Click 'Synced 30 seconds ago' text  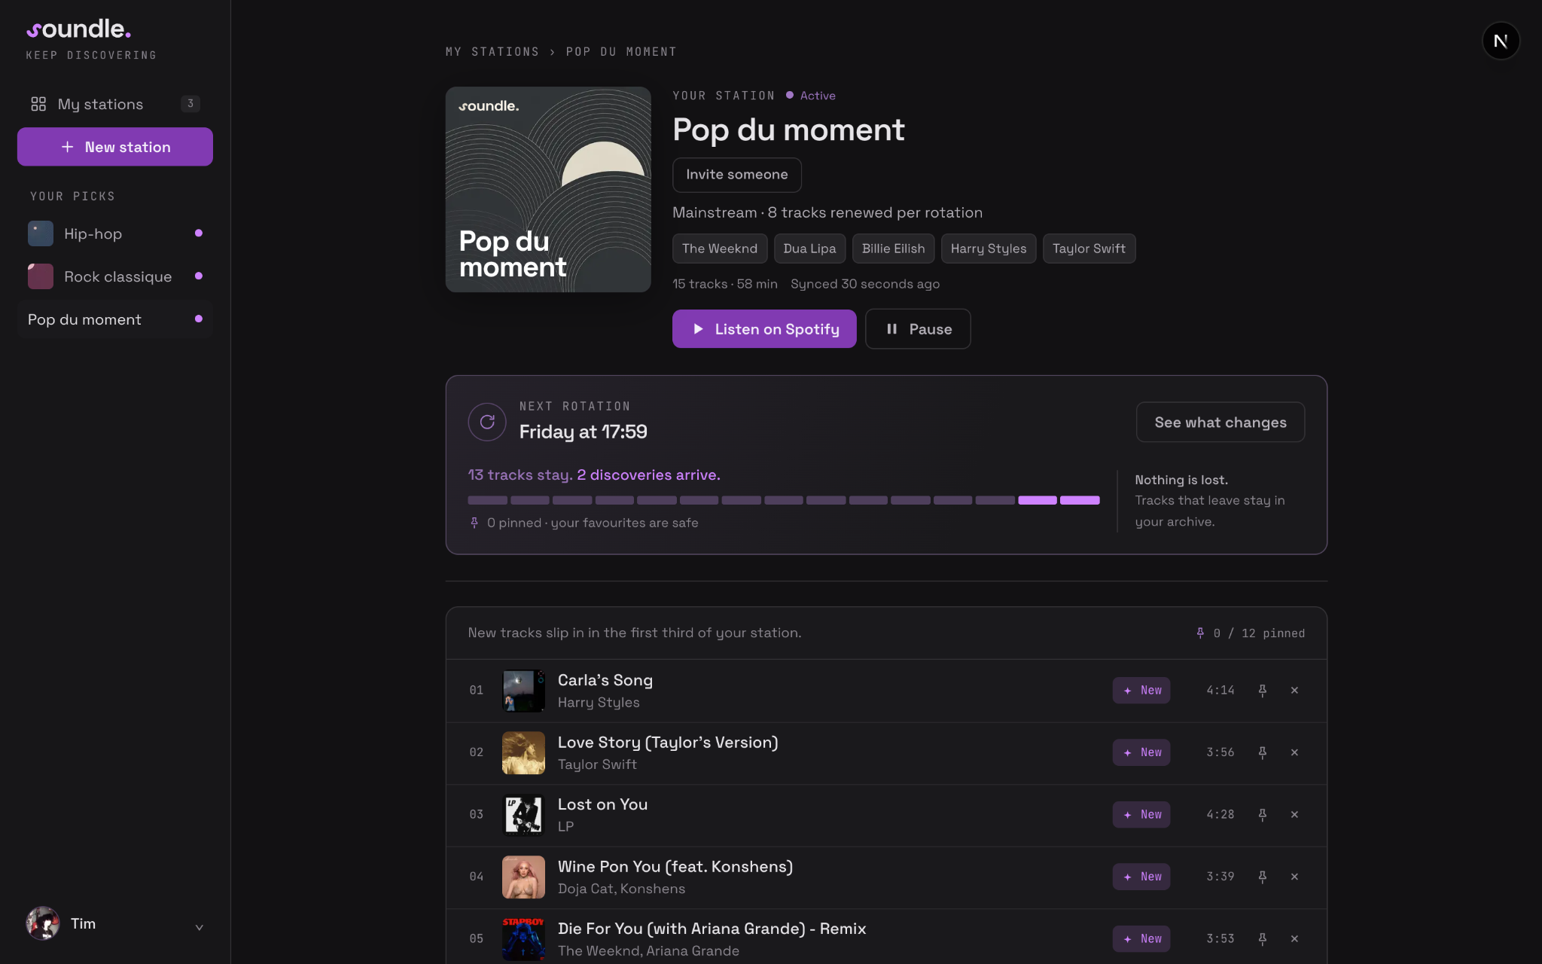pos(865,284)
